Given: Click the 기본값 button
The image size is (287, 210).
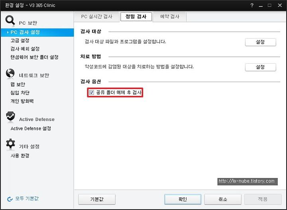Looking at the screenshot, I should (x=97, y=199).
